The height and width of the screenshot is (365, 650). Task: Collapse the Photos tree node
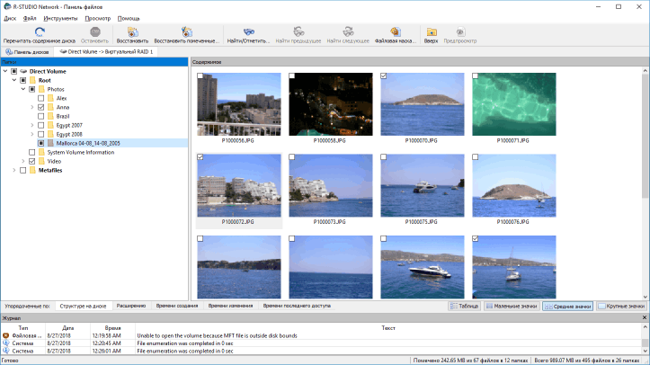click(x=23, y=89)
